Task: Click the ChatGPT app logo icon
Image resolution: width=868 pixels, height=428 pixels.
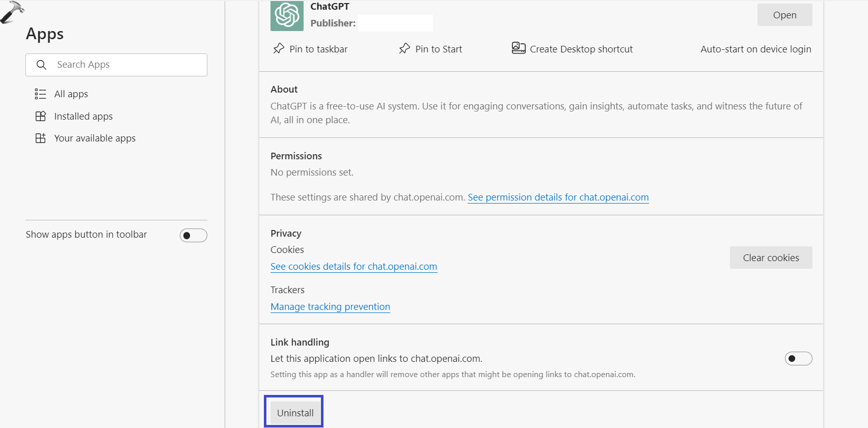Action: (287, 15)
